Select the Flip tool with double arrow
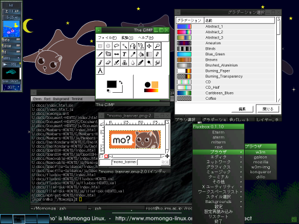The width and height of the screenshot is (299, 224). pyautogui.click(x=116, y=54)
